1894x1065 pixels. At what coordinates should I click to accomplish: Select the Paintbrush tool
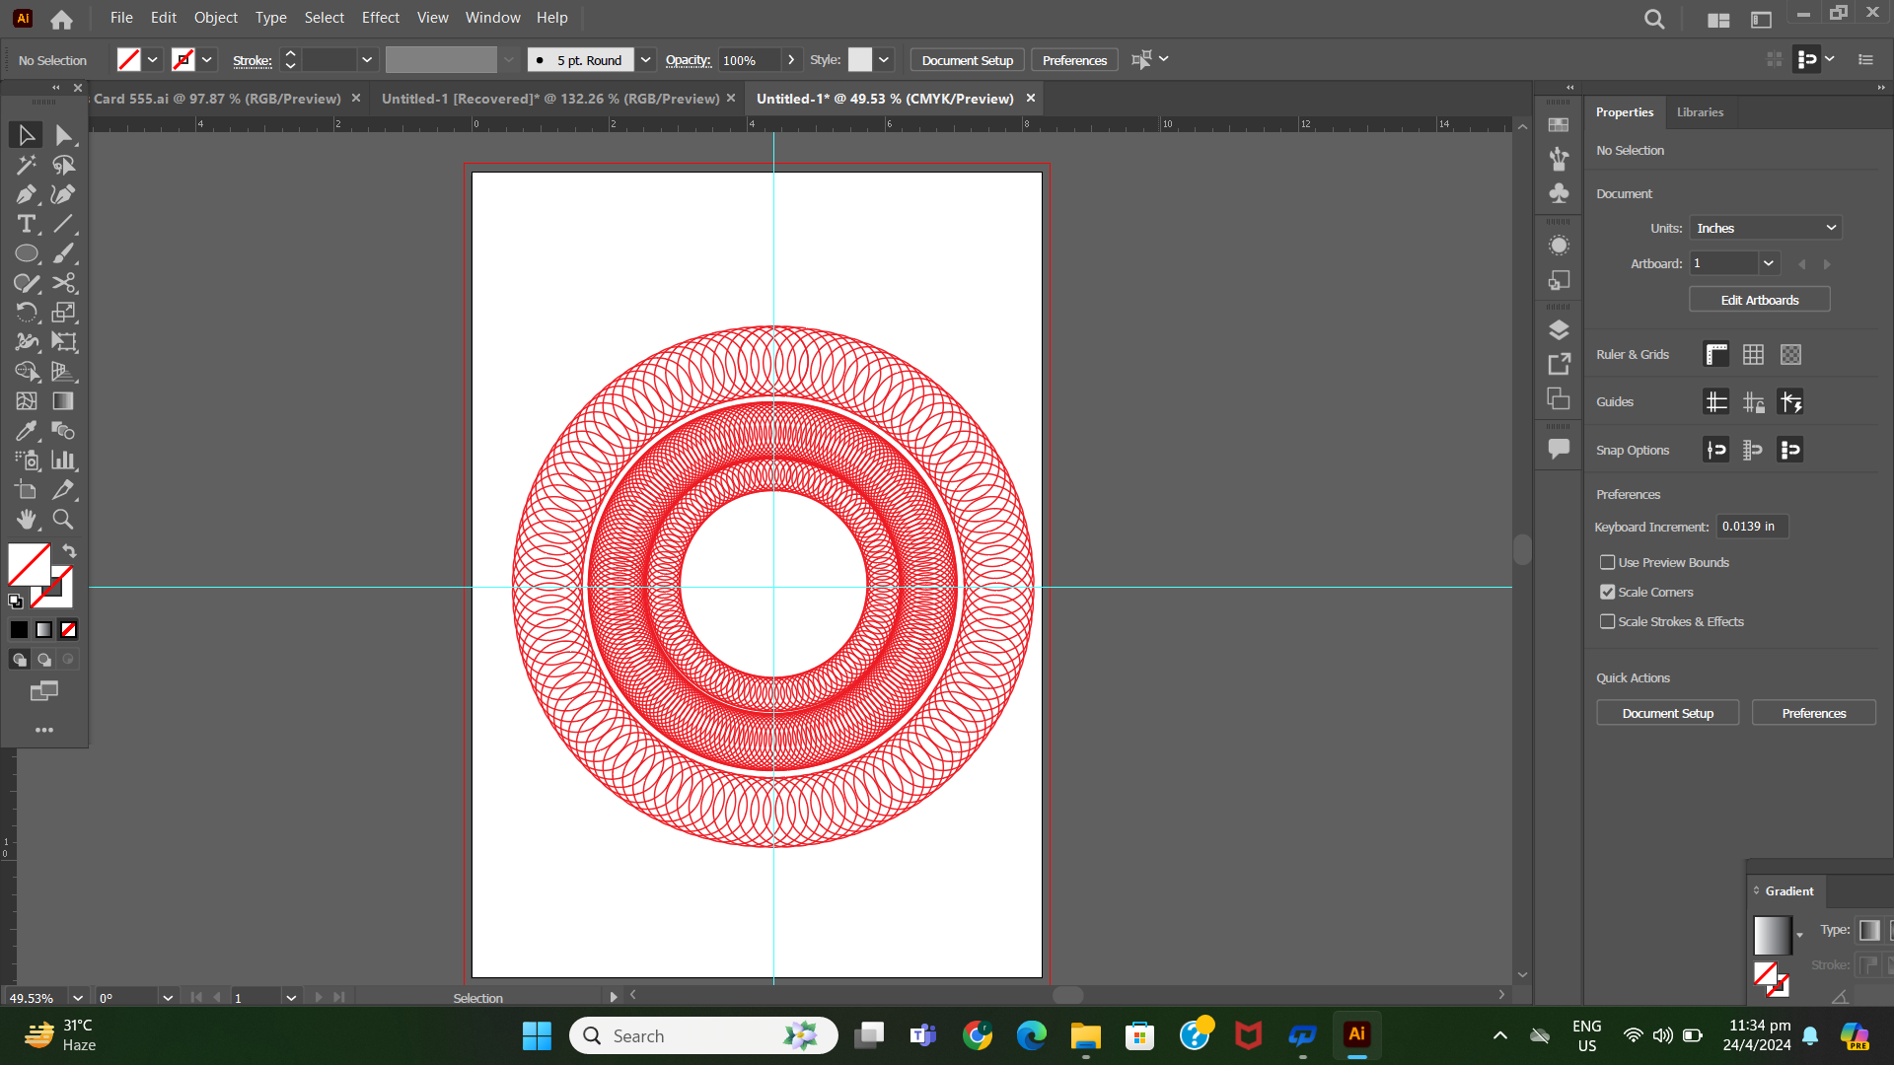(x=63, y=253)
